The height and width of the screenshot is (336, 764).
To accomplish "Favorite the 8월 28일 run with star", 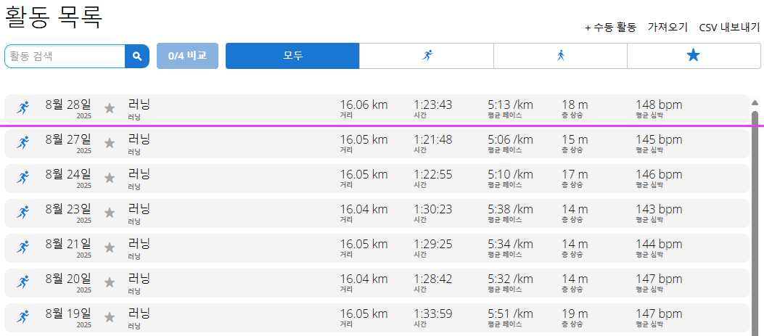I will [x=110, y=108].
